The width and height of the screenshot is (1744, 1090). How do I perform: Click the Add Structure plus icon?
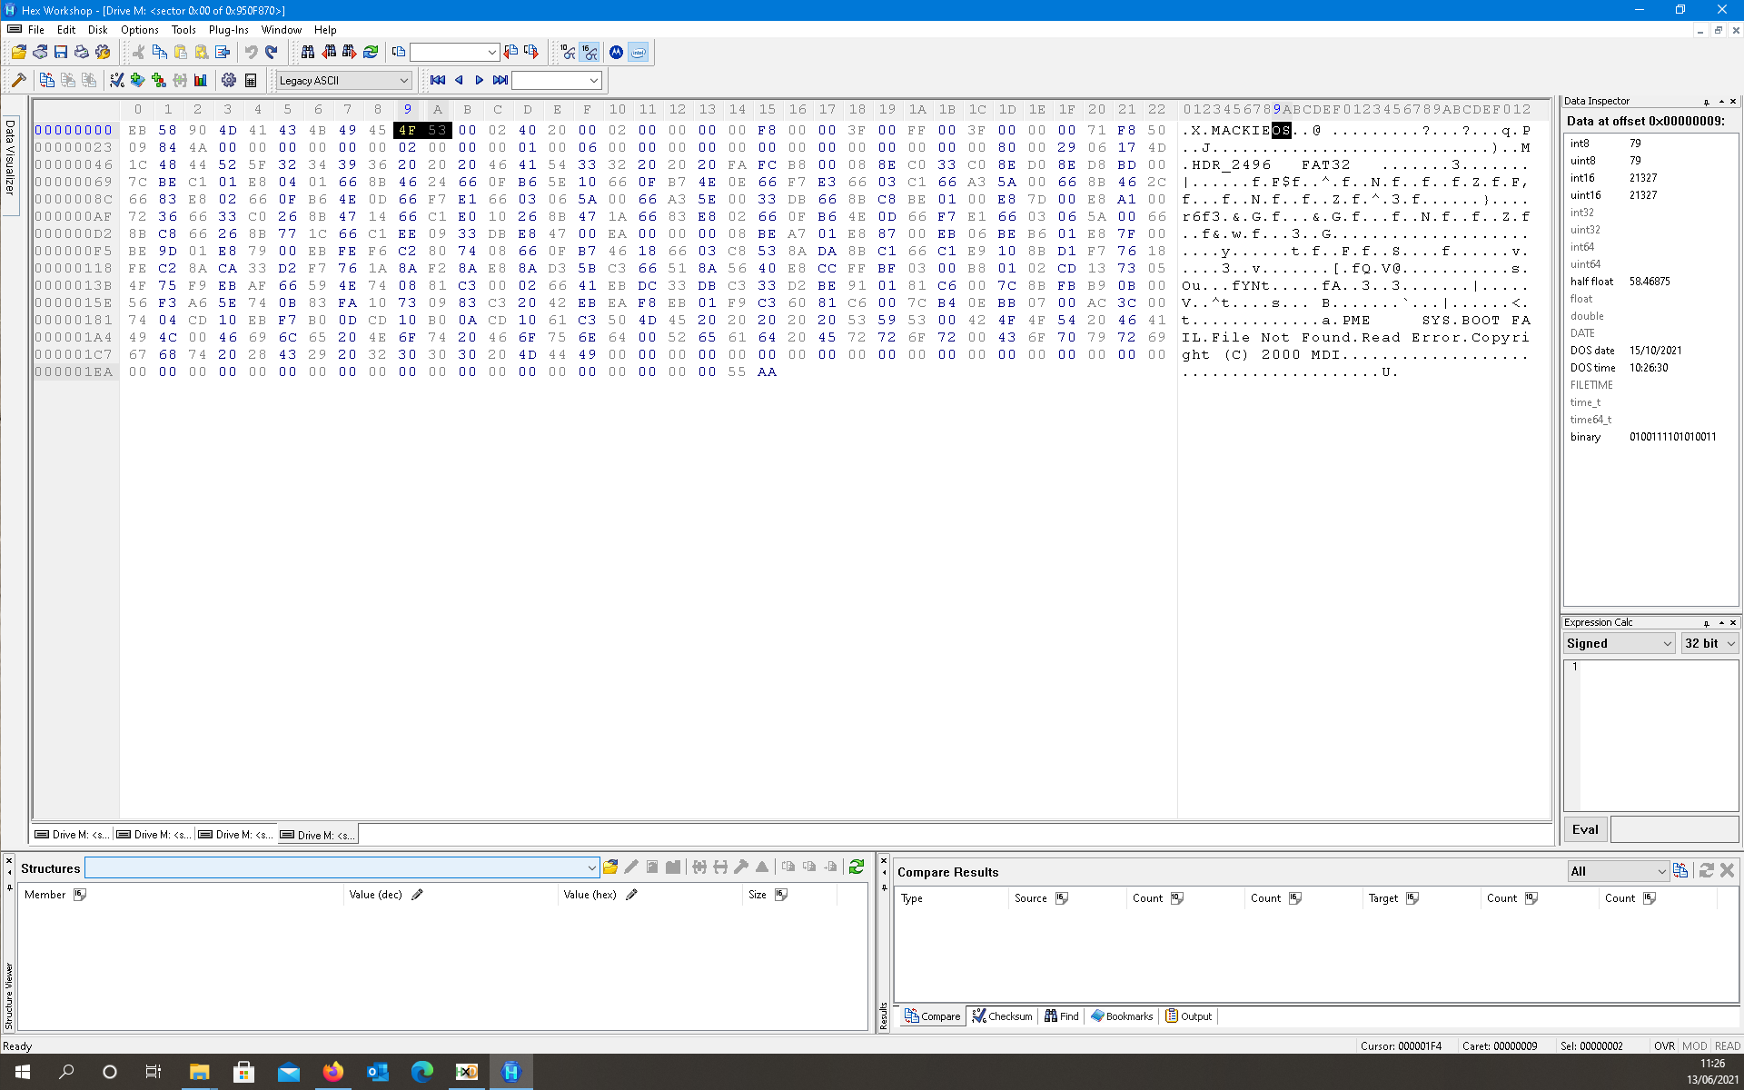(x=159, y=81)
